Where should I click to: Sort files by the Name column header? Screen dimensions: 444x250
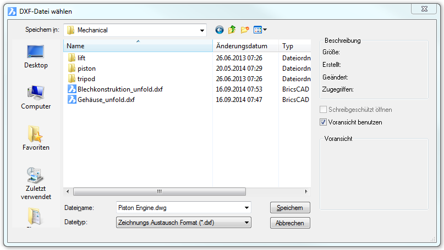(138, 47)
